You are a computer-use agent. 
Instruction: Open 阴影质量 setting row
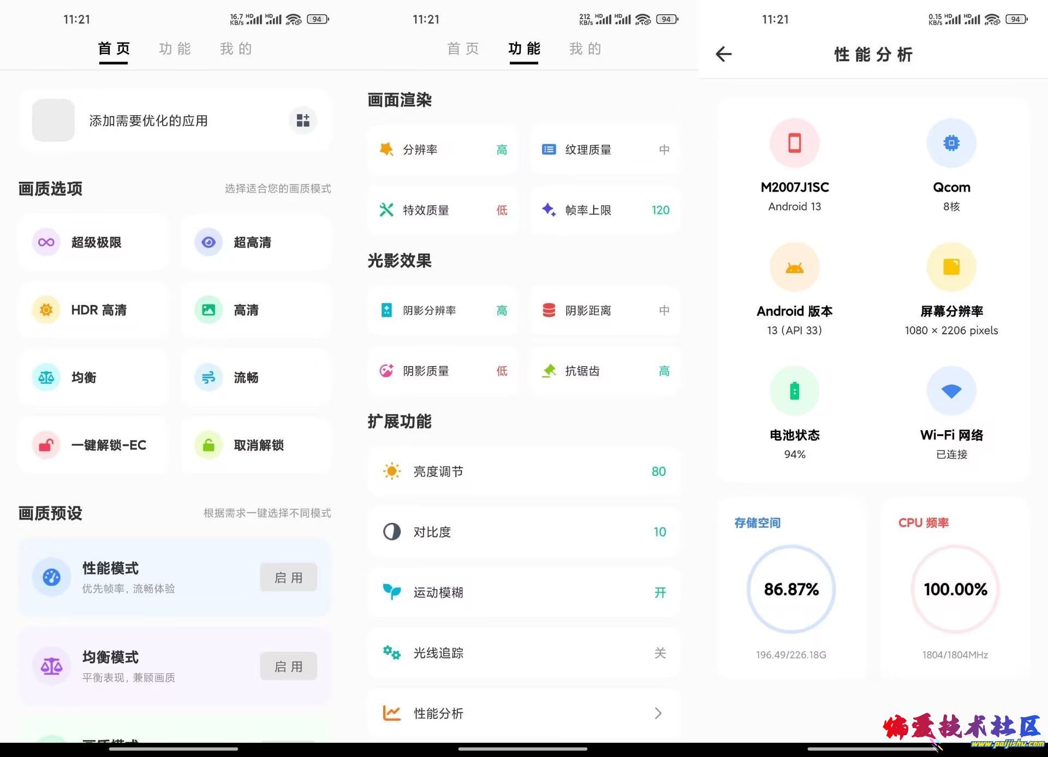click(x=443, y=371)
